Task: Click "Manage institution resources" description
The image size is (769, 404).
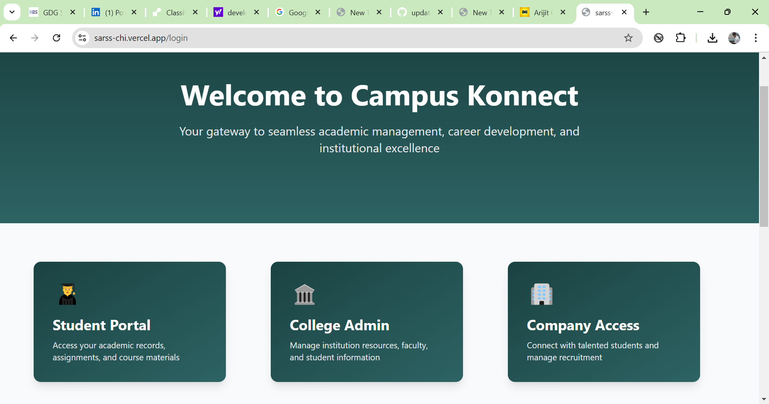Action: [359, 351]
